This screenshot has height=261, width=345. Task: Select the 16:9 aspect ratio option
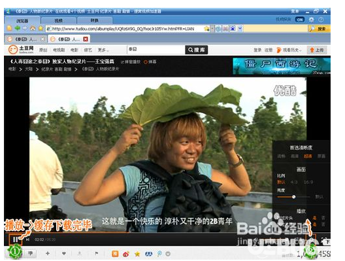pyautogui.click(x=308, y=182)
